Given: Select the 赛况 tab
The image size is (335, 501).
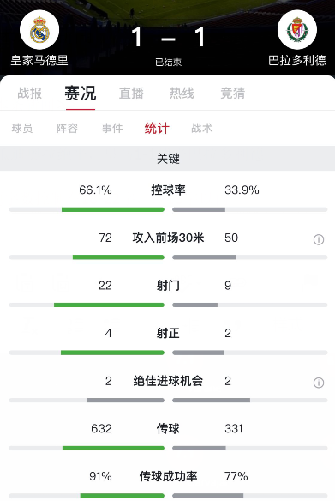Looking at the screenshot, I should pos(81,93).
